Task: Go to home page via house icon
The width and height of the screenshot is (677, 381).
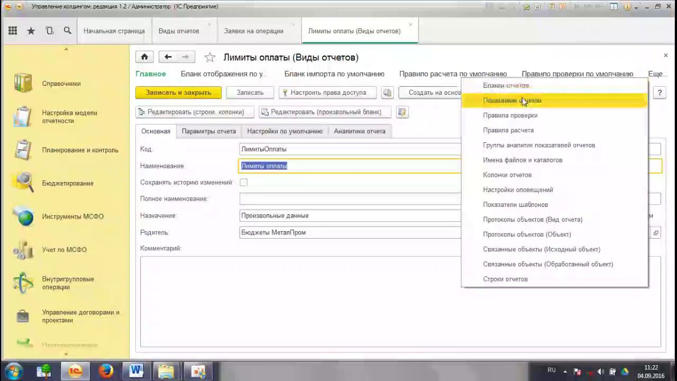Action: [144, 57]
